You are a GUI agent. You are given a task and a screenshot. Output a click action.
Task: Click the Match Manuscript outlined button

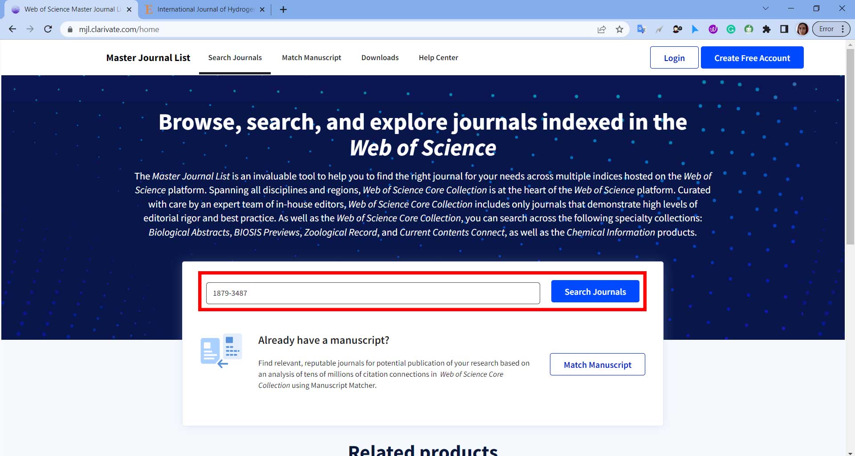pos(597,365)
